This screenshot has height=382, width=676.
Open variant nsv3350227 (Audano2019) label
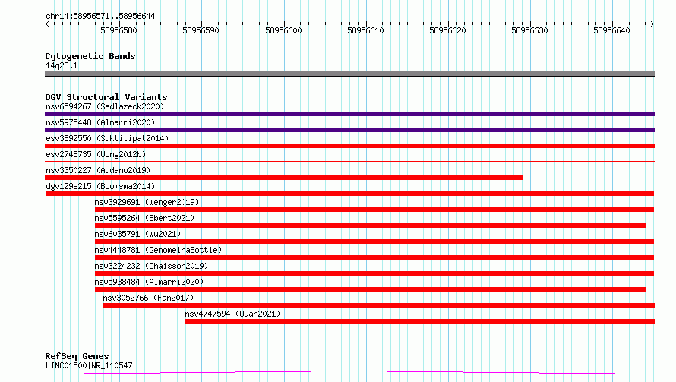(x=98, y=170)
